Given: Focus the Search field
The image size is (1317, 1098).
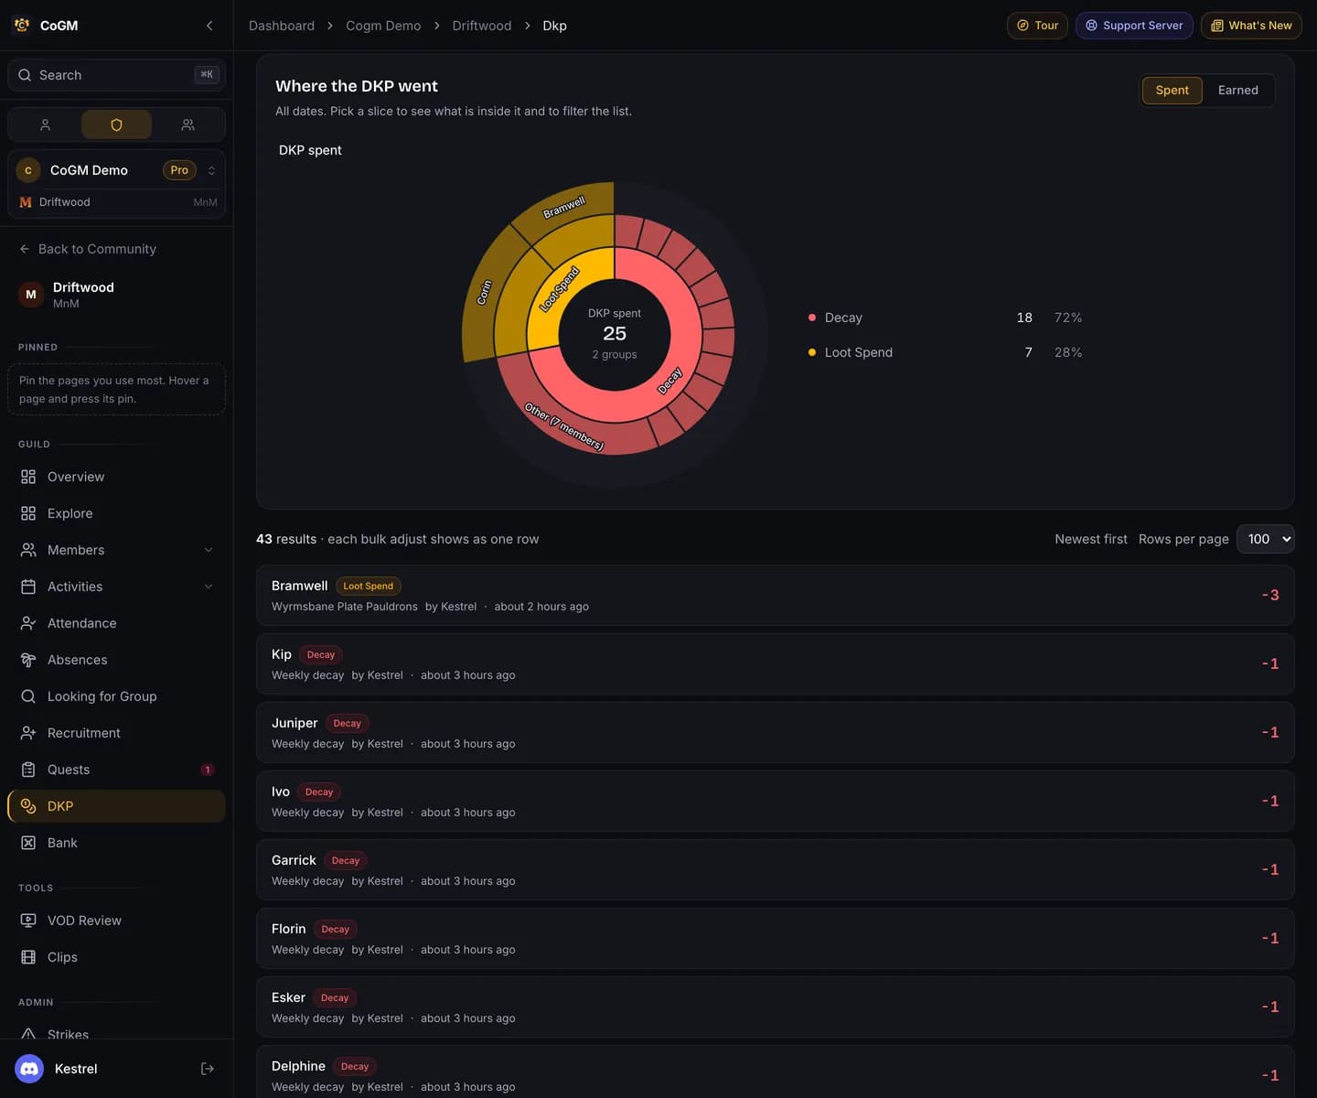Looking at the screenshot, I should click(116, 75).
